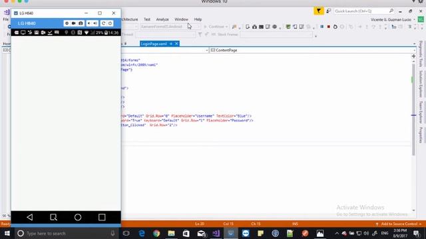The width and height of the screenshot is (426, 239).
Task: Show hidden system tray icons
Action: 337,233
